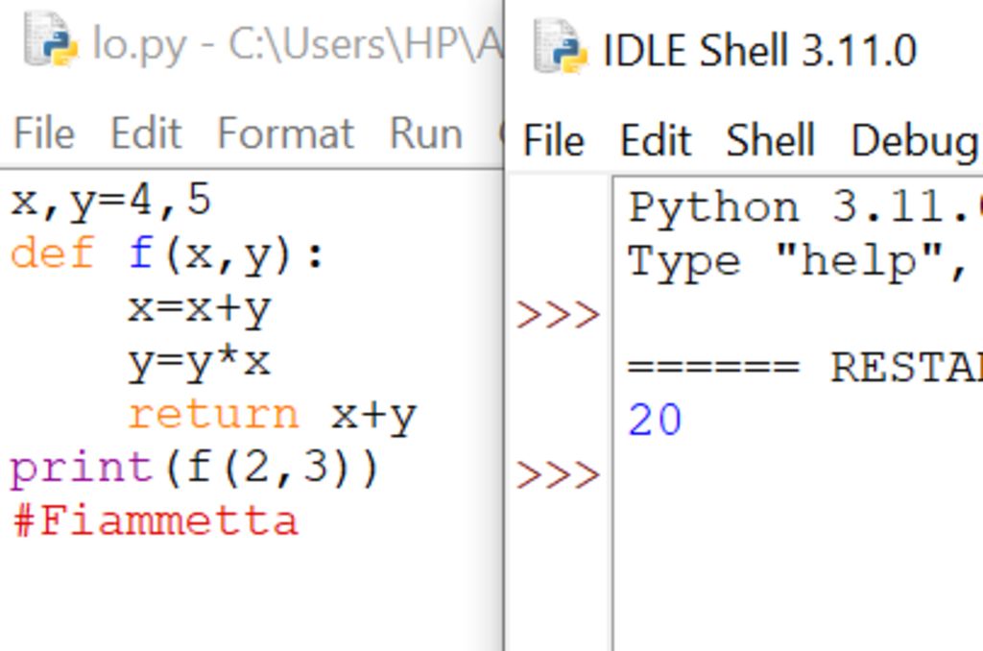Open the editor Edit menu
983x651 pixels.
point(146,133)
